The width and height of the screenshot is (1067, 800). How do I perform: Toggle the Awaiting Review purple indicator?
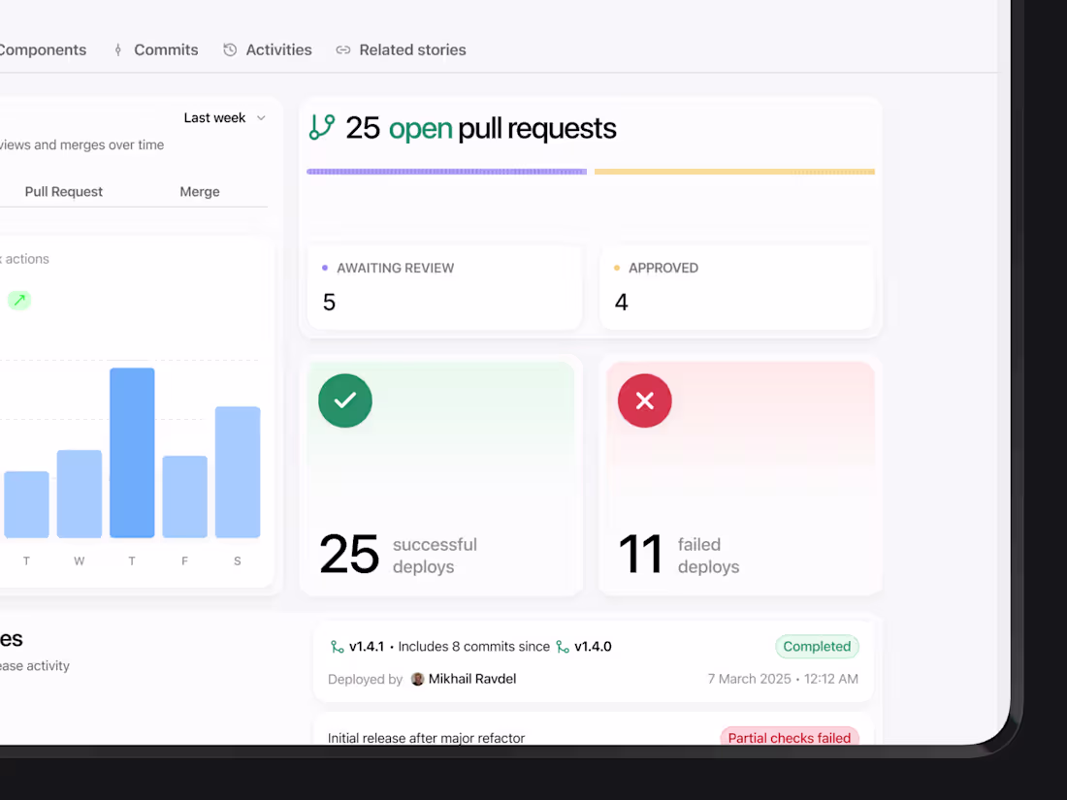[x=323, y=268]
